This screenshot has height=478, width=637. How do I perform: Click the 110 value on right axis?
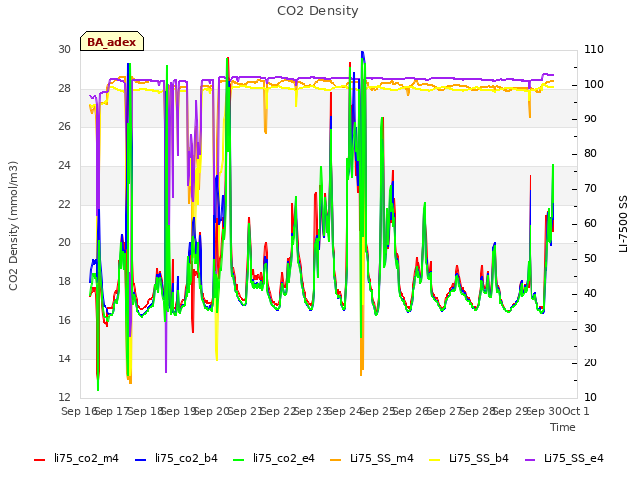coord(594,50)
